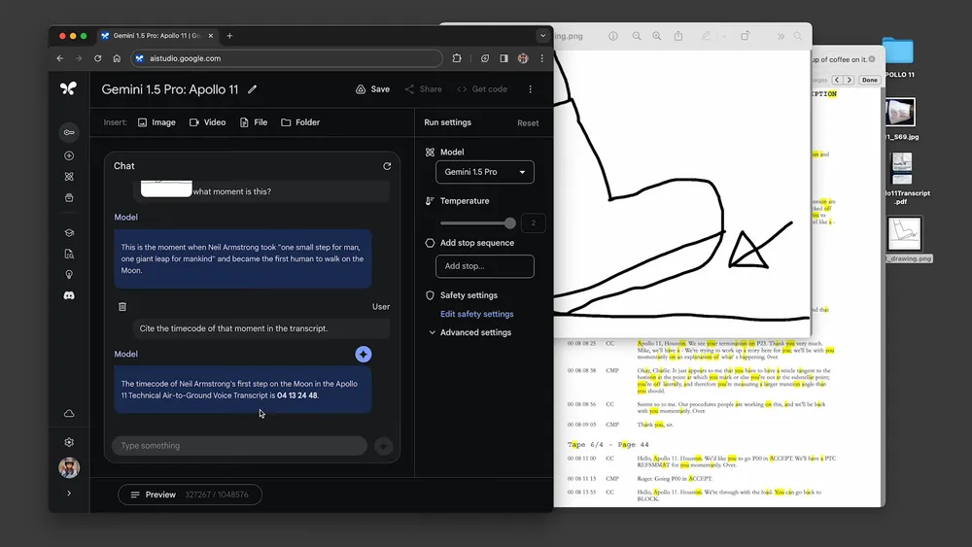Zoom in in Preview drawing window
The image size is (972, 547).
pyautogui.click(x=656, y=37)
